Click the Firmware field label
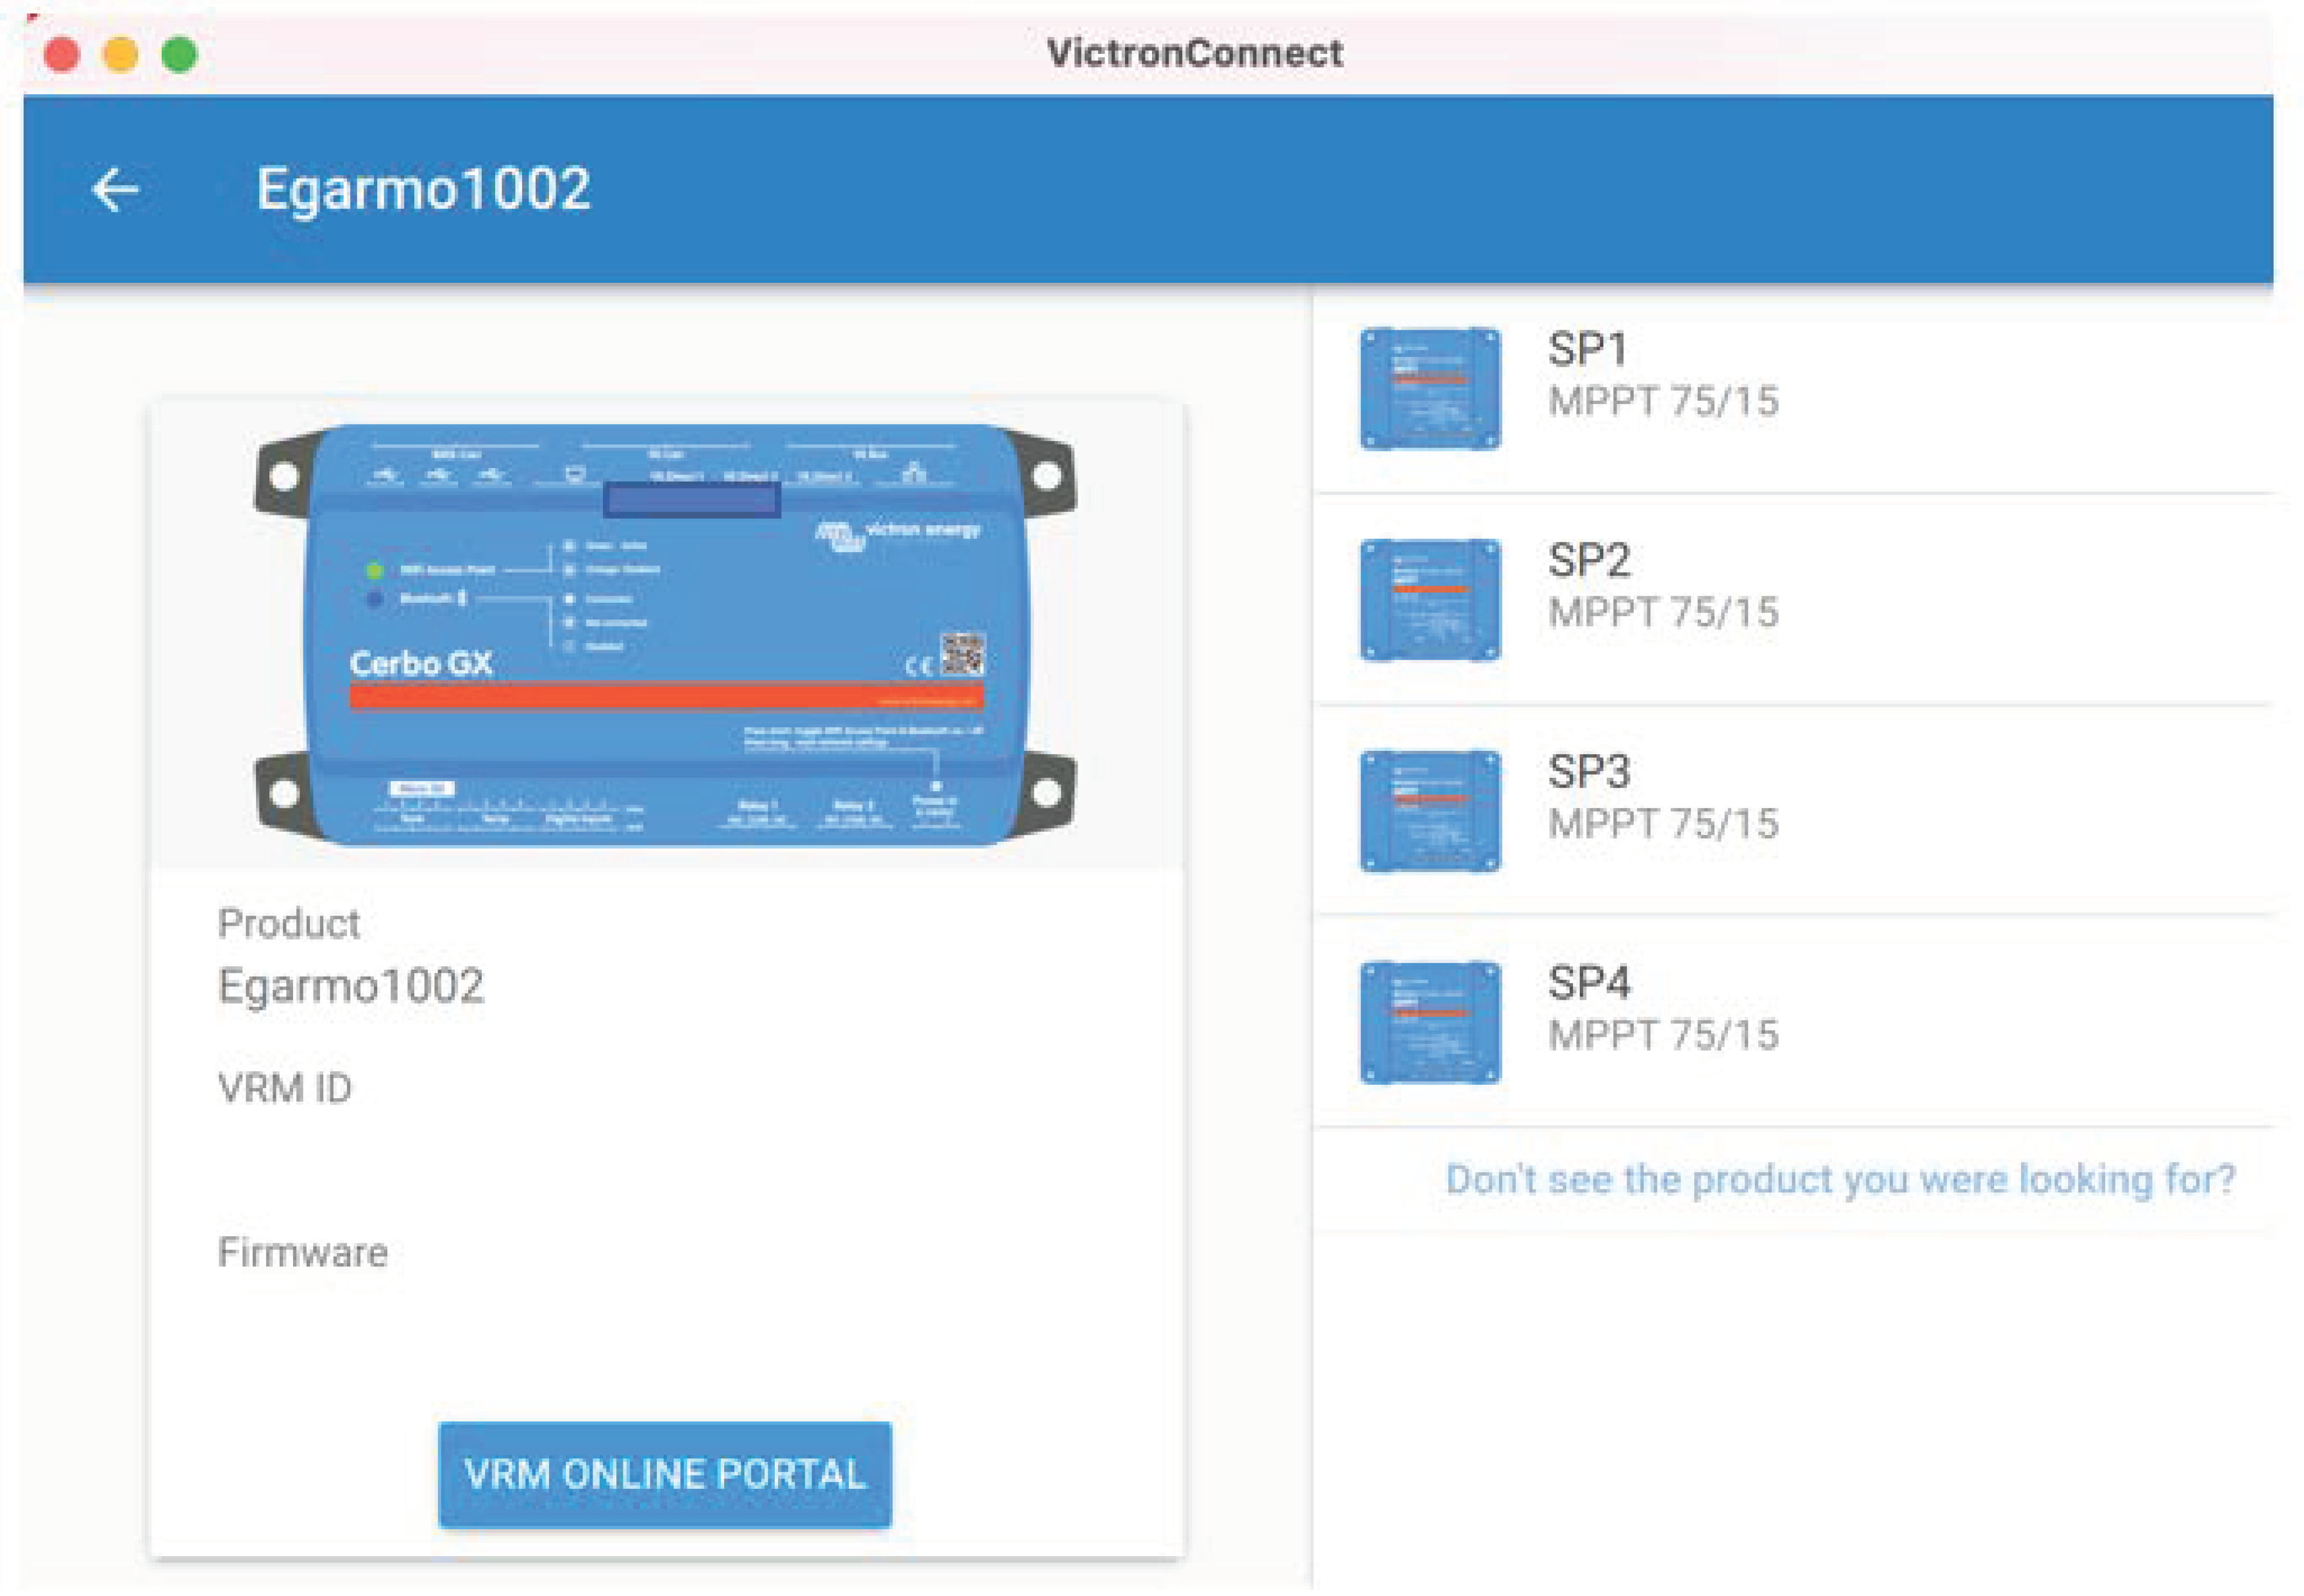This screenshot has width=2304, height=1596. 302,1252
